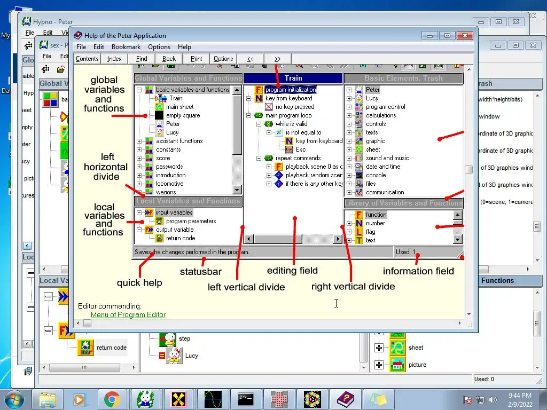This screenshot has width=547, height=410.
Task: Click the Hypno - Peter rabbit title icon
Action: tap(27, 21)
